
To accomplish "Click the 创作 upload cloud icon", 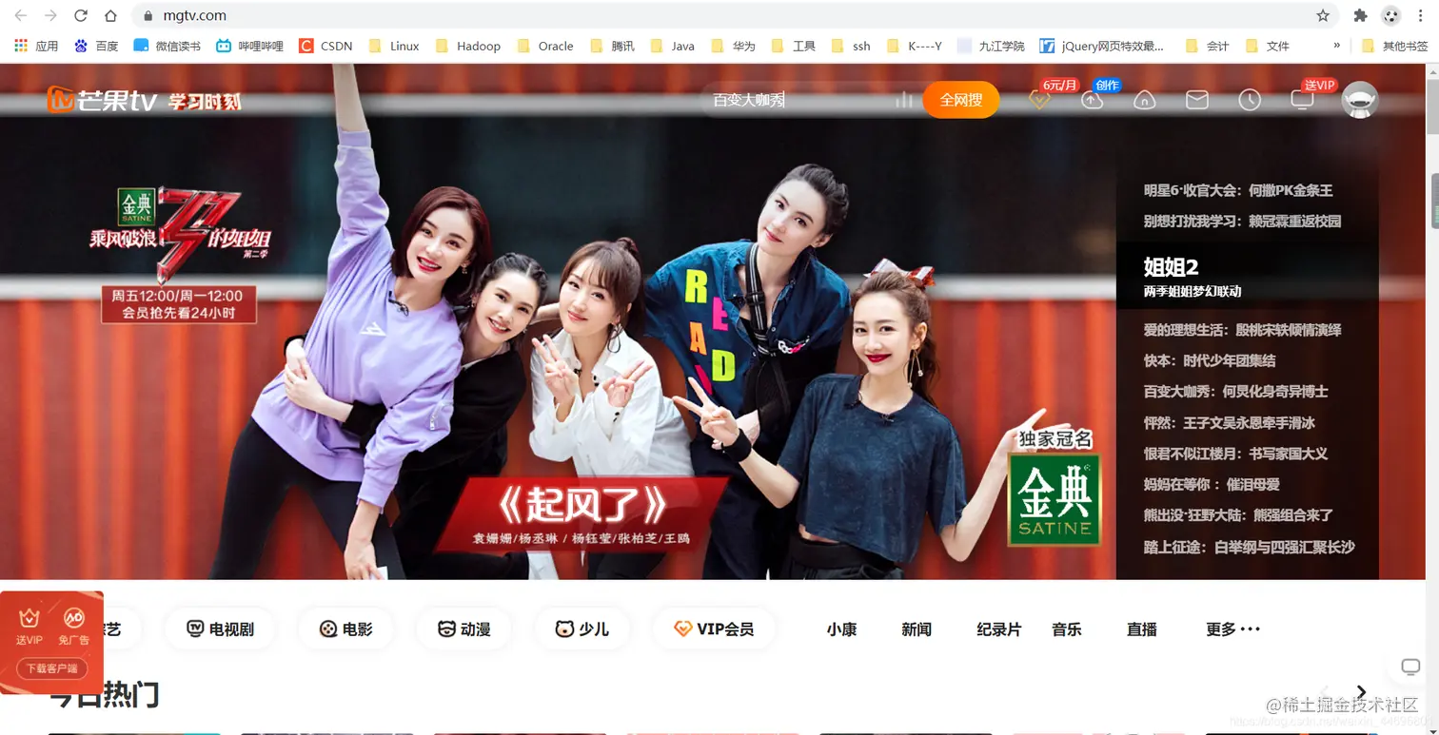I will click(1092, 99).
